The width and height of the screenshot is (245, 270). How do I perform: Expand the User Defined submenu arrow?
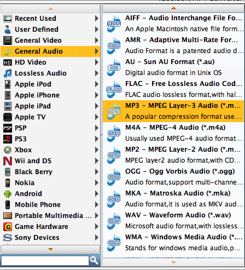97,30
